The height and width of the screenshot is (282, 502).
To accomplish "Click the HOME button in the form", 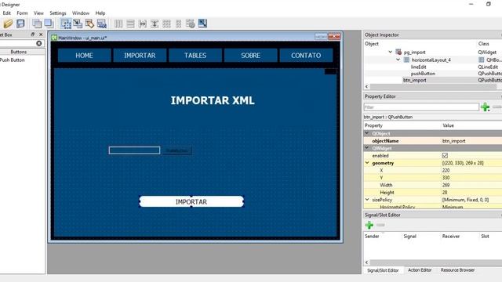I will tap(84, 56).
